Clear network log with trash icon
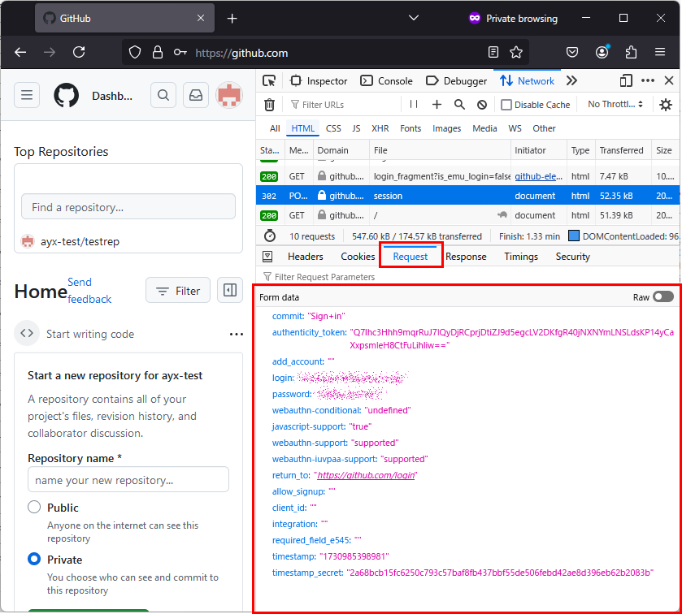The image size is (682, 614). pyautogui.click(x=269, y=105)
